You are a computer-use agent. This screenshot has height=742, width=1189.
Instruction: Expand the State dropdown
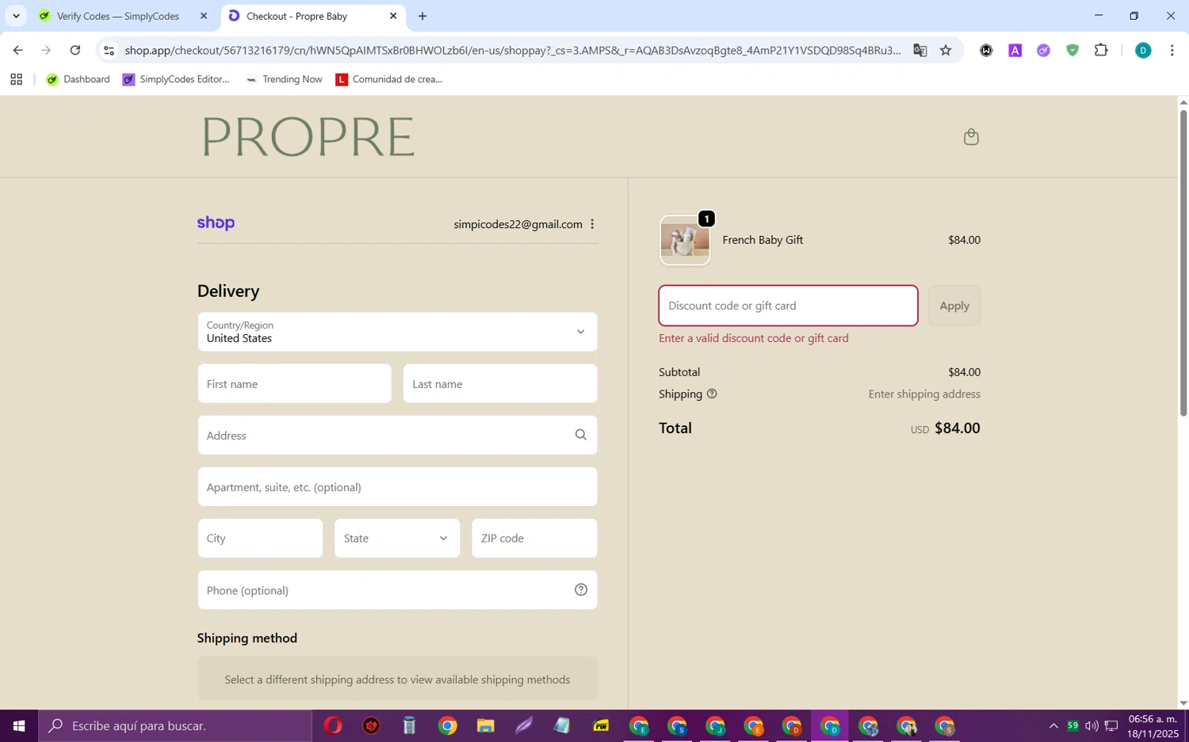[397, 538]
